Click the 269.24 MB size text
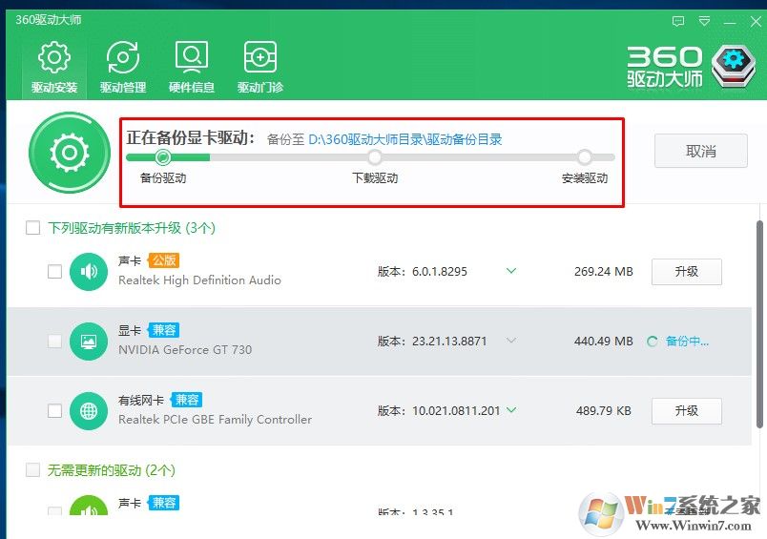 point(604,272)
